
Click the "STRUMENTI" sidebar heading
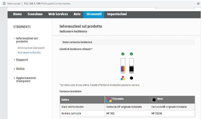[22, 27]
